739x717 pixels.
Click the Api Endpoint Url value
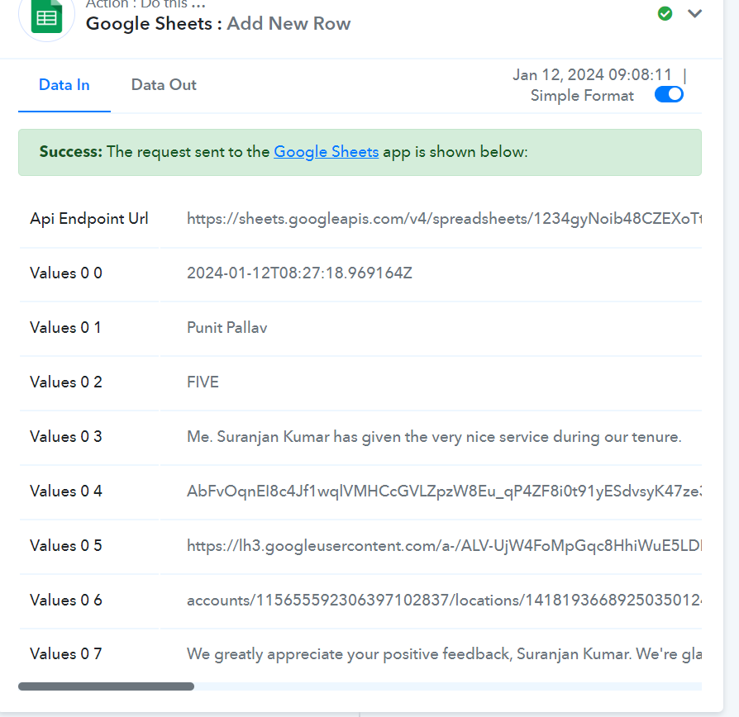click(444, 219)
